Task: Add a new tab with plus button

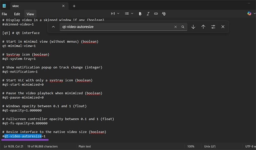Action: [x=74, y=6]
